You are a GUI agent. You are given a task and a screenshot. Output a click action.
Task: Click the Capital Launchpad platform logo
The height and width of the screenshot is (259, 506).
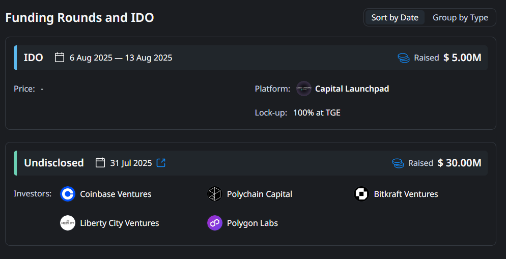(x=304, y=89)
